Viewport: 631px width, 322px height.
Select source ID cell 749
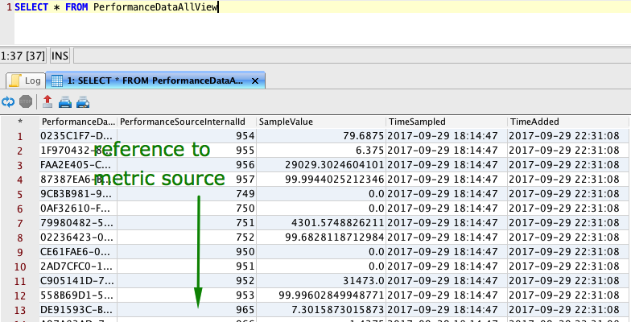(x=187, y=194)
